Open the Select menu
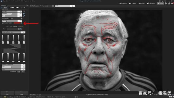The height and width of the screenshot is (98, 174). (18, 1)
